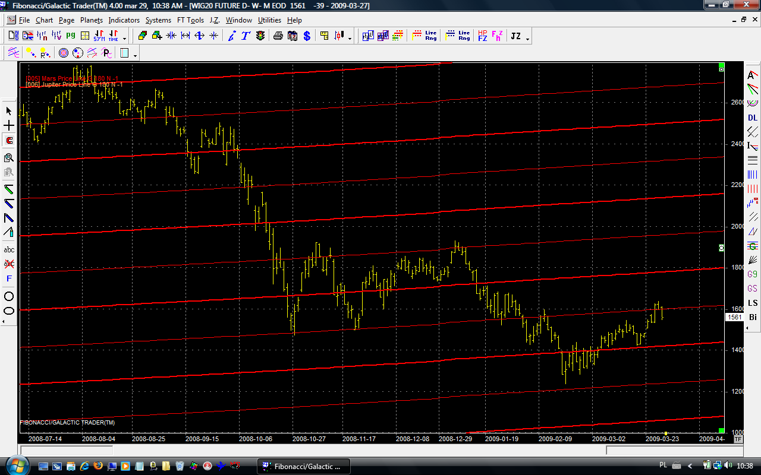Click the blue italic T text icon
Image resolution: width=761 pixels, height=475 pixels.
pyautogui.click(x=246, y=36)
